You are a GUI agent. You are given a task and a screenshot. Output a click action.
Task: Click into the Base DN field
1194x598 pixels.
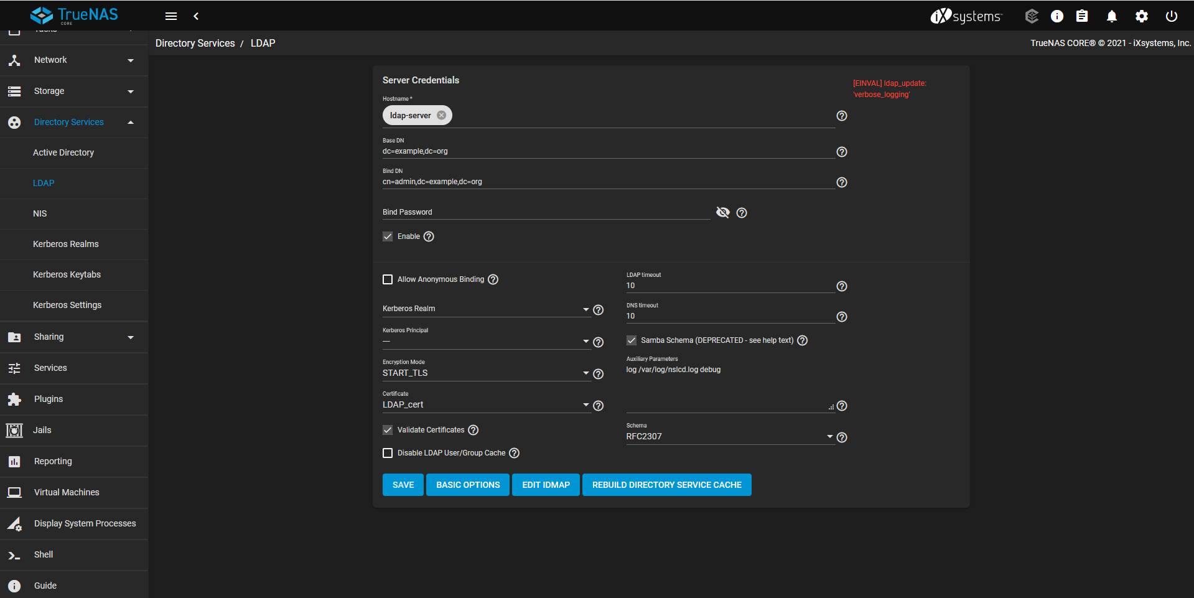[609, 152]
